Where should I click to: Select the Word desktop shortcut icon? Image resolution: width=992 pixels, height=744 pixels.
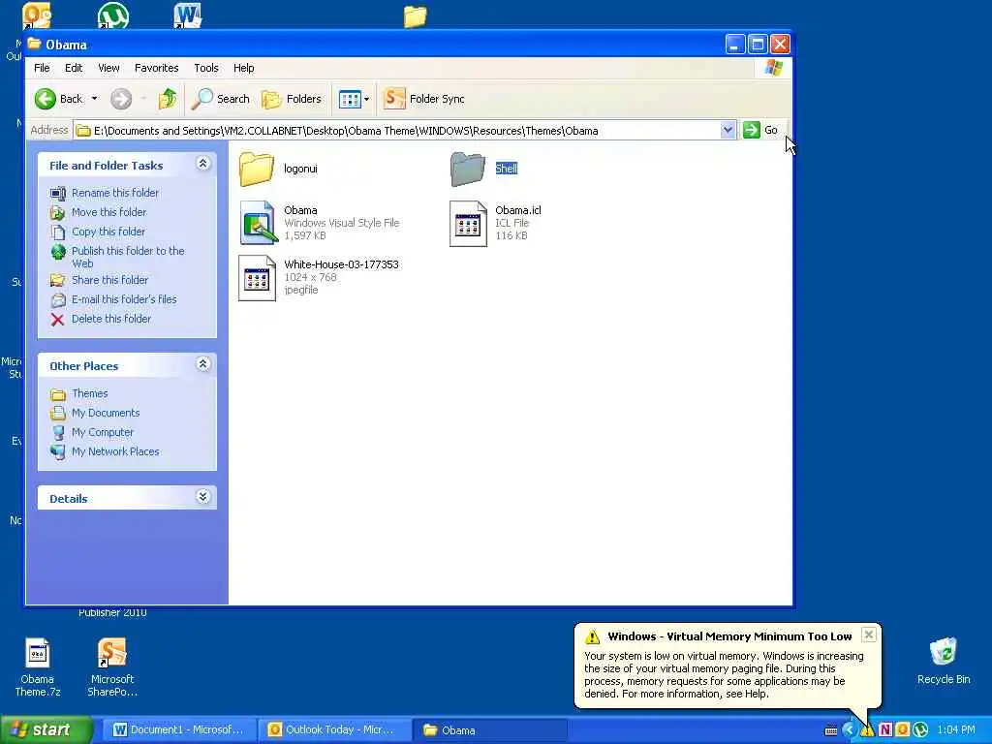point(187,15)
